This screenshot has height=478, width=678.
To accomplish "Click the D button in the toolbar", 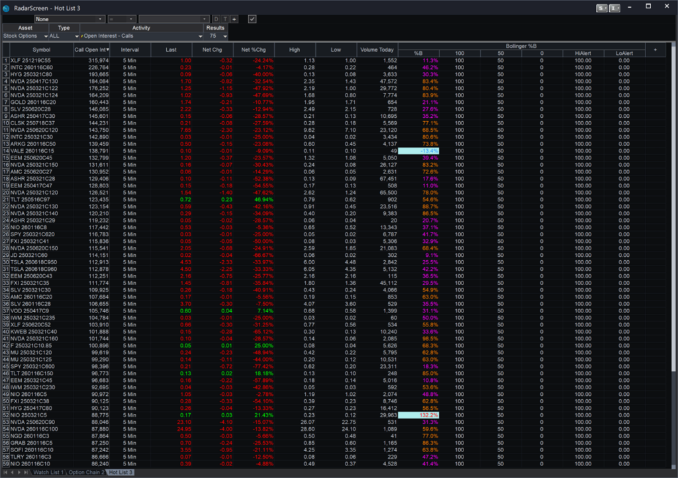I will click(216, 19).
